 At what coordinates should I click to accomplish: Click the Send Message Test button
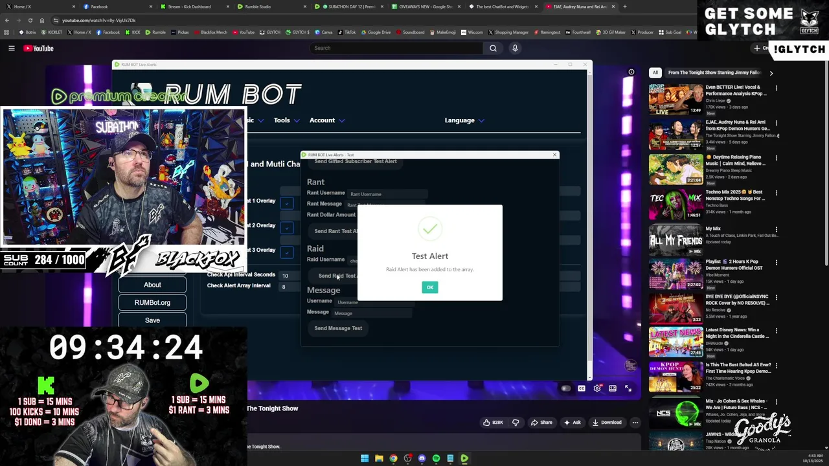[338, 328]
